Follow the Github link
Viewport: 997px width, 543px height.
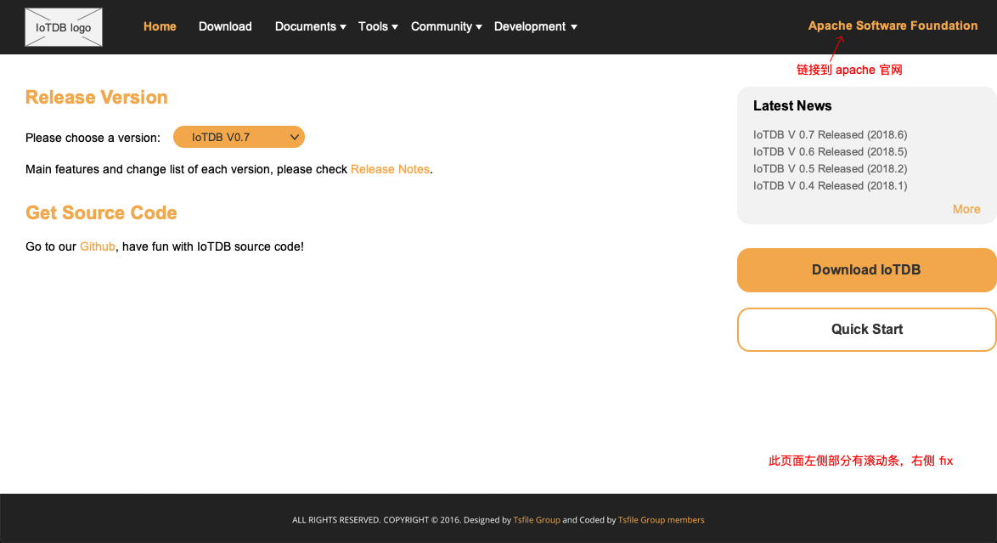pos(98,246)
